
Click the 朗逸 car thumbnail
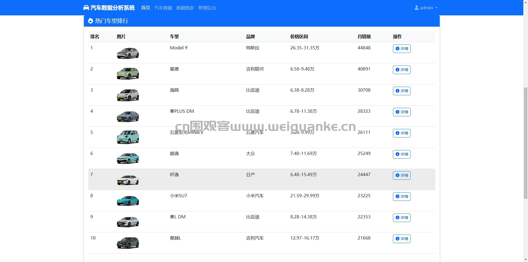pos(128,158)
